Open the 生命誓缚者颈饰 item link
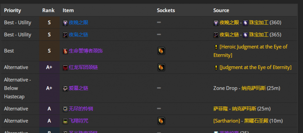This screenshot has width=303, height=133. point(86,51)
